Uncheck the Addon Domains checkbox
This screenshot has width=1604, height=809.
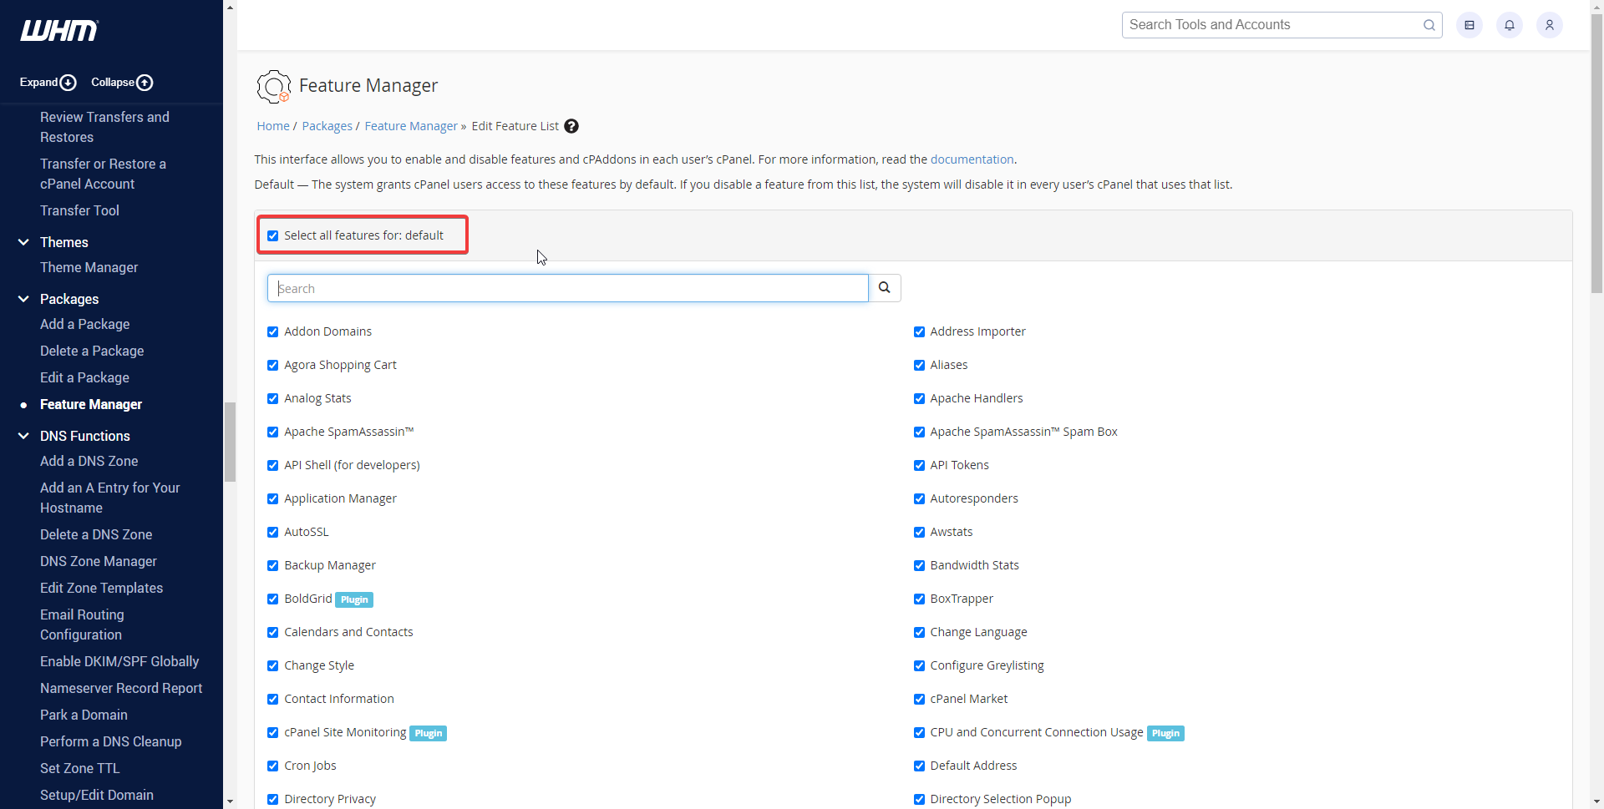click(x=272, y=331)
